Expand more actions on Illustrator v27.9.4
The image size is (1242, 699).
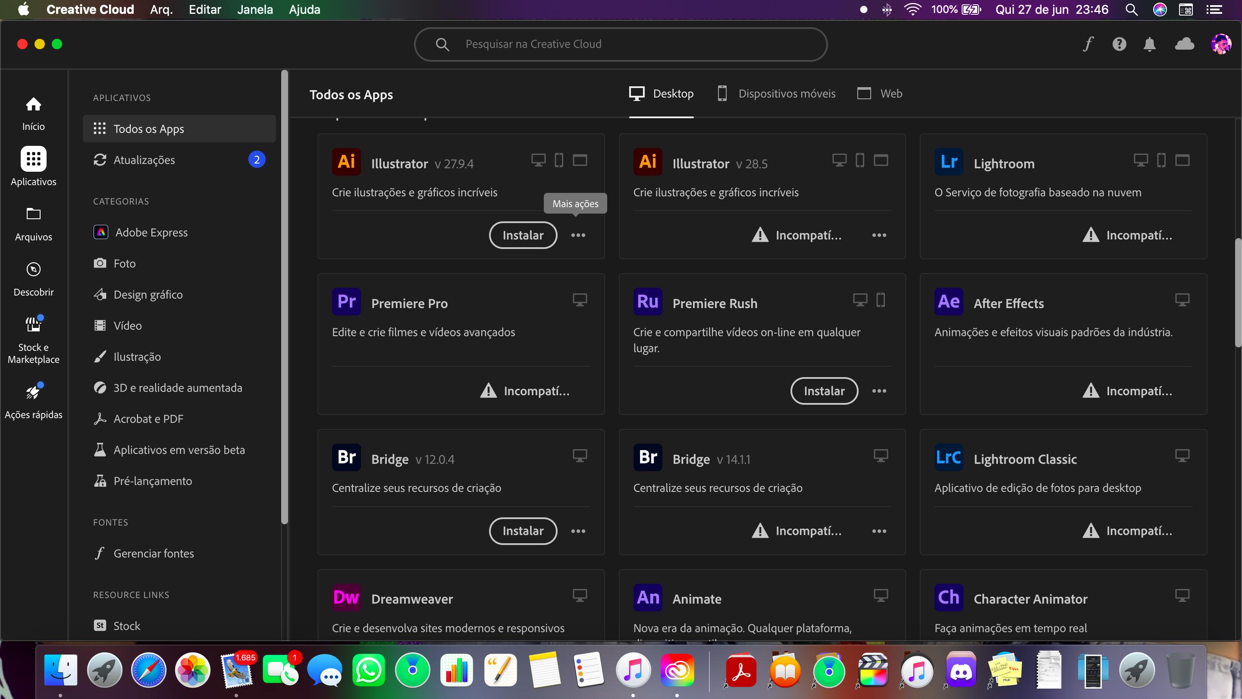pos(577,235)
